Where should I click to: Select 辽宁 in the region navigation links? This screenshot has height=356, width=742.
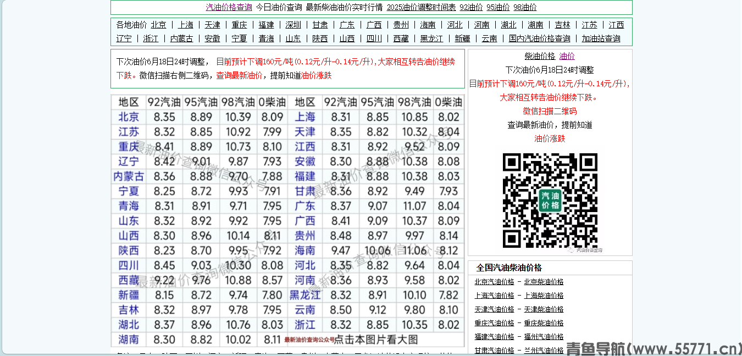click(x=124, y=38)
